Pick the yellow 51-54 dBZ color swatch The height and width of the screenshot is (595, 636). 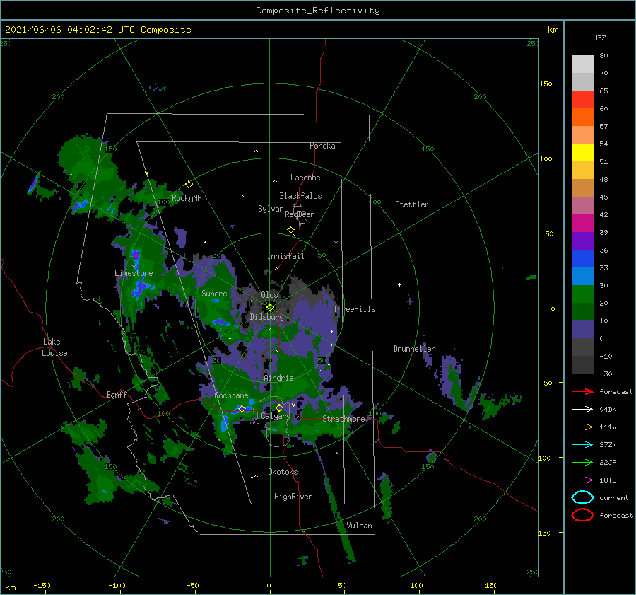[582, 152]
